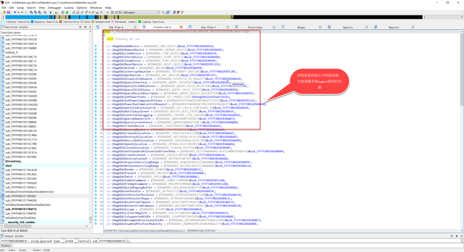Click the green circle toolbar icon
Viewport: 464px width, 252px height.
[x=67, y=12]
